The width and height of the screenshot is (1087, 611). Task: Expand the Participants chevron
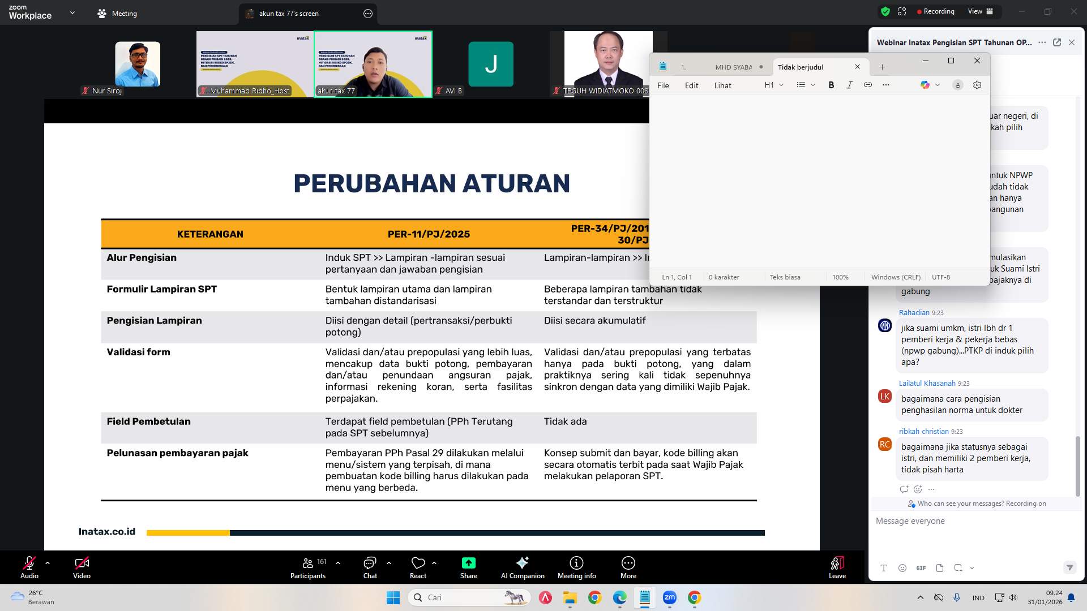(x=337, y=562)
